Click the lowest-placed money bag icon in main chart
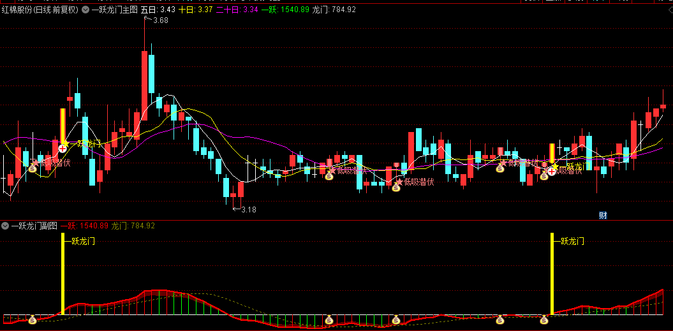This screenshot has height=331, width=673. [396, 187]
